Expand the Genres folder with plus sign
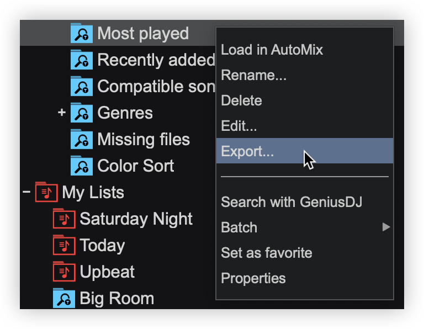Image resolution: width=424 pixels, height=329 pixels. 61,113
